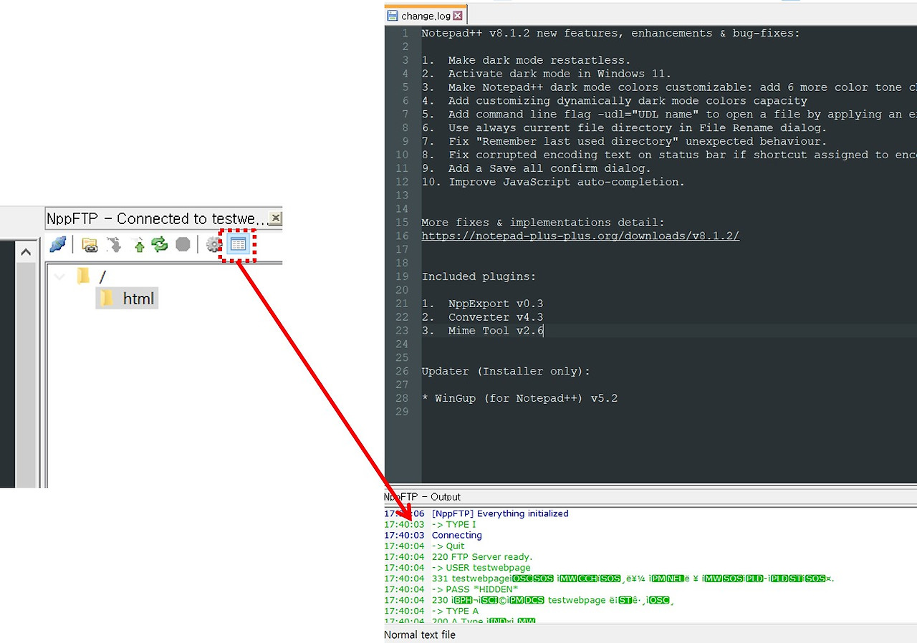
Task: Click the "NppFTP - Output" panel title
Action: coord(422,497)
